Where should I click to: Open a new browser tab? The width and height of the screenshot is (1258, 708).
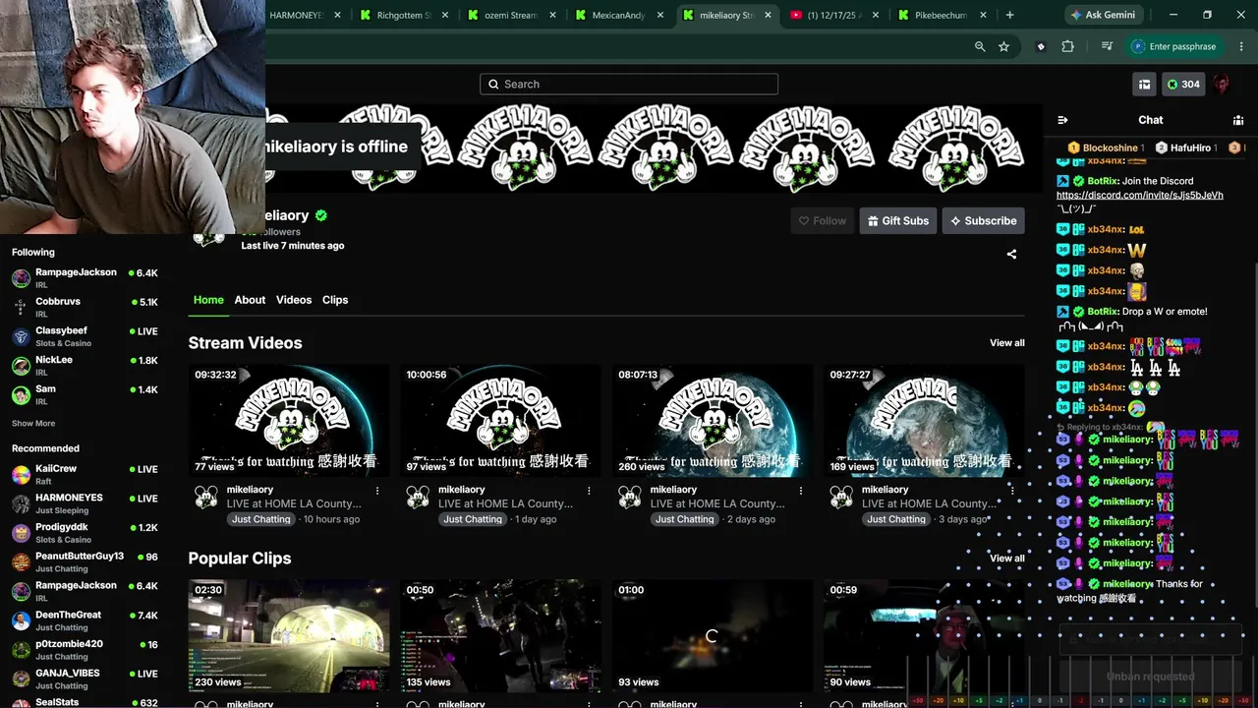click(x=1009, y=15)
